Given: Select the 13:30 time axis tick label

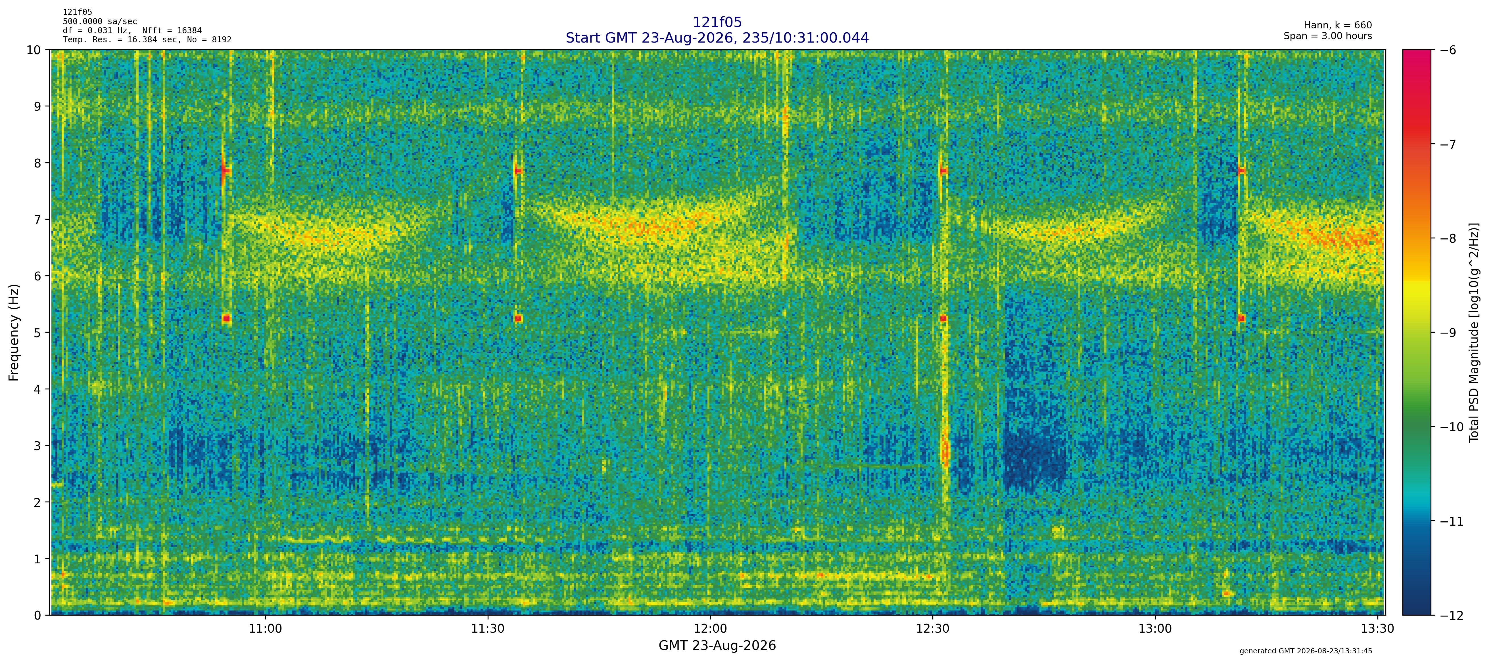Looking at the screenshot, I should [1378, 628].
